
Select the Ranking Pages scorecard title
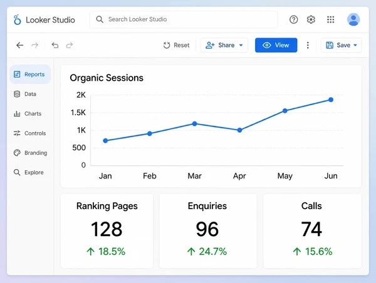107,206
